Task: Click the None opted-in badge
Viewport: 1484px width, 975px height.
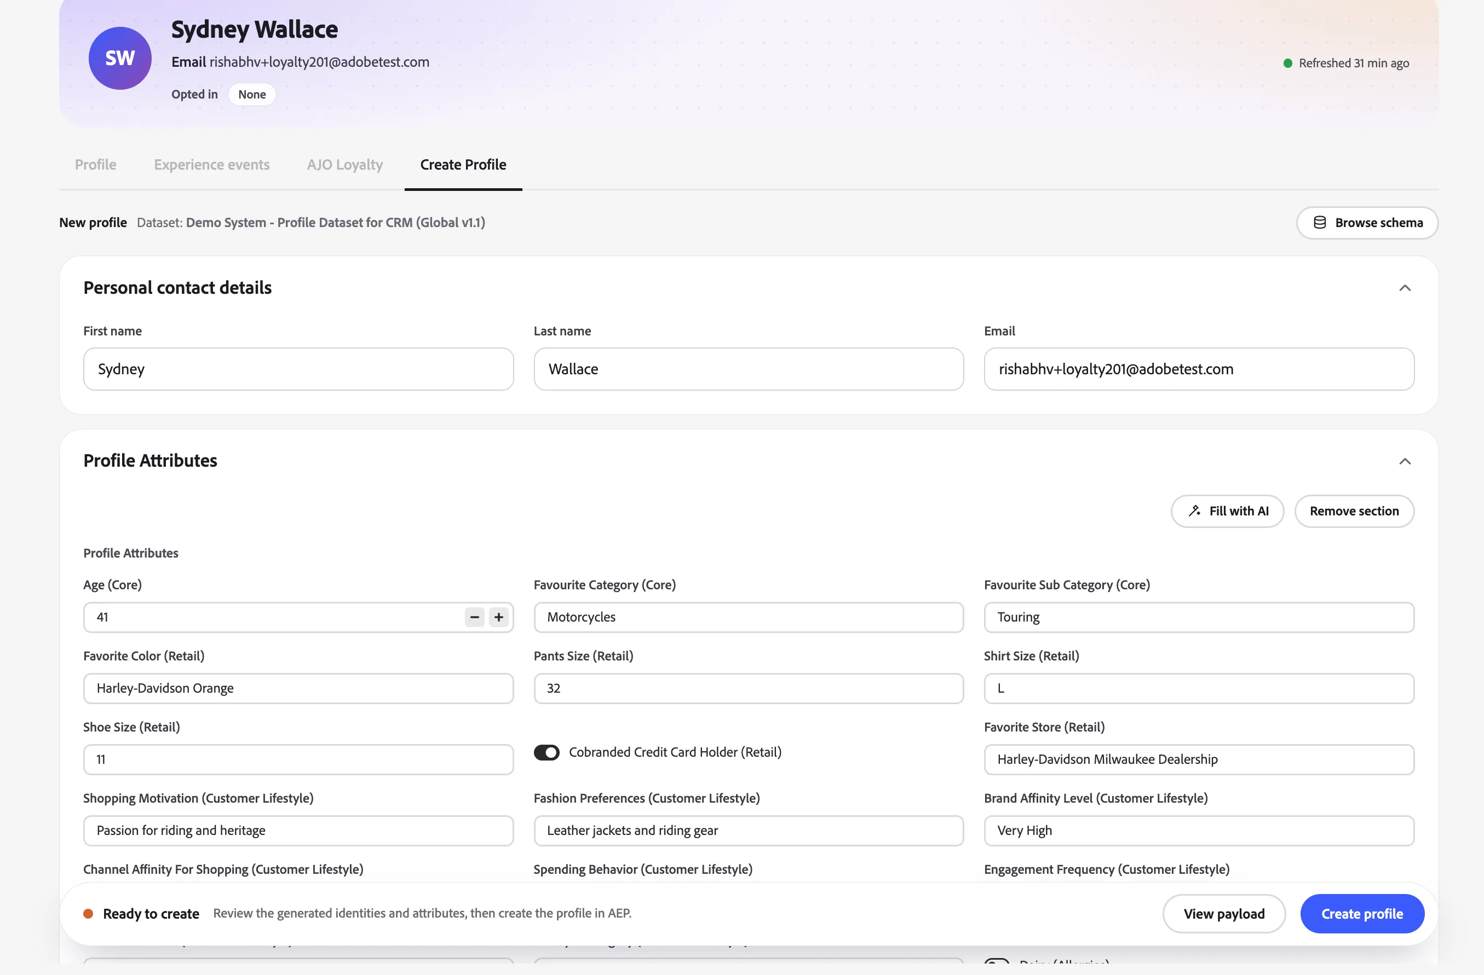Action: point(252,94)
